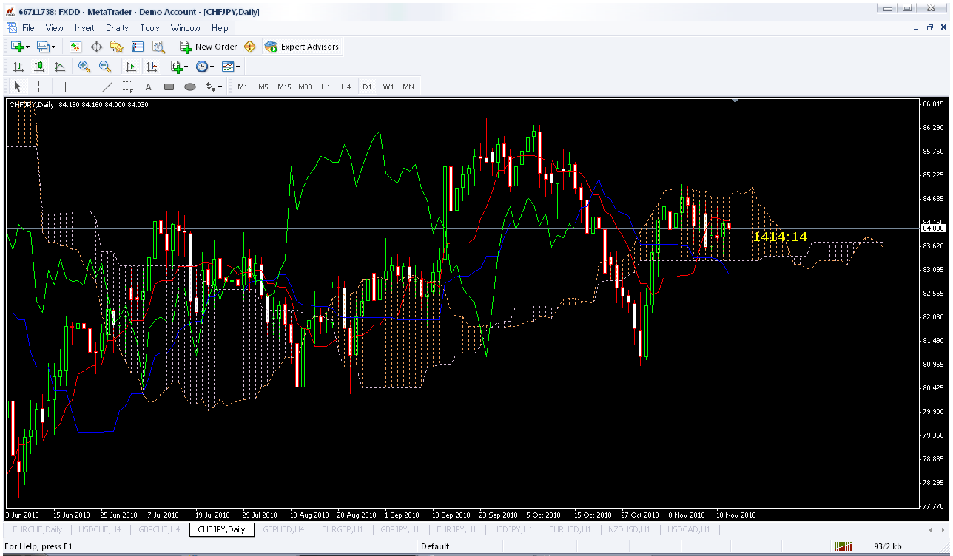Viewport: 953px width, 556px height.
Task: Select the Ellipse shape tool
Action: pyautogui.click(x=189, y=87)
